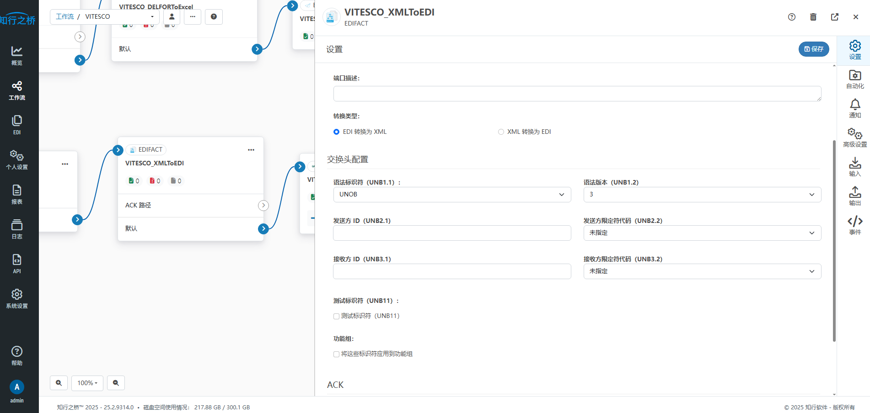Open the 概览 overview sidebar icon
Screen dimensions: 870x413
tap(17, 55)
